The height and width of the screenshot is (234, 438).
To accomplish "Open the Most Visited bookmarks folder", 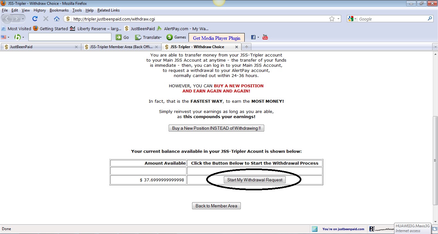I will tap(16, 29).
